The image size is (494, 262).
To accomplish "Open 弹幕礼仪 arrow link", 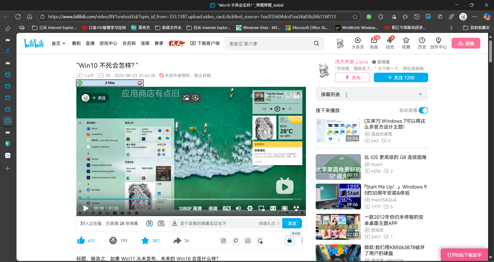I will [269, 223].
